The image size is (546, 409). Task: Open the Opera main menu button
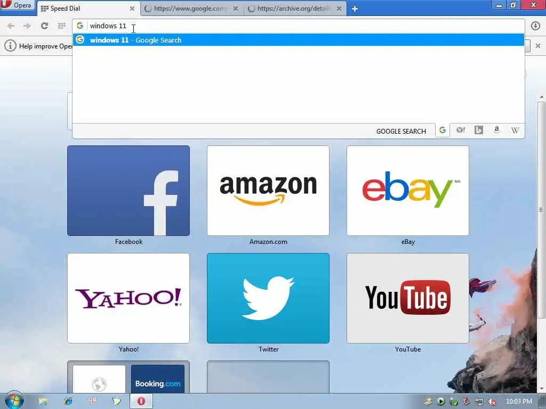[x=18, y=5]
